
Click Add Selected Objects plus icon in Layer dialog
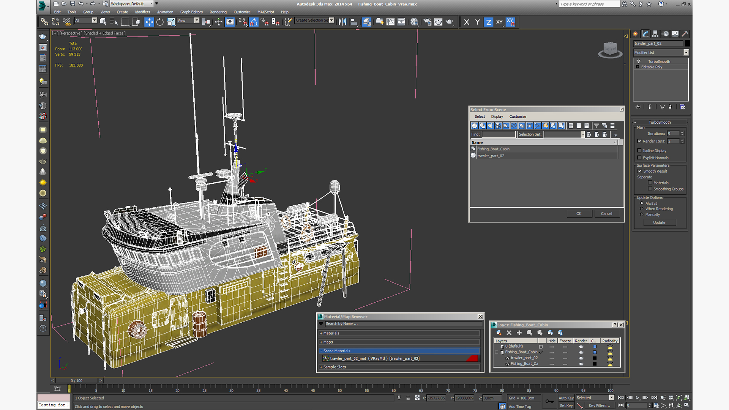(519, 333)
